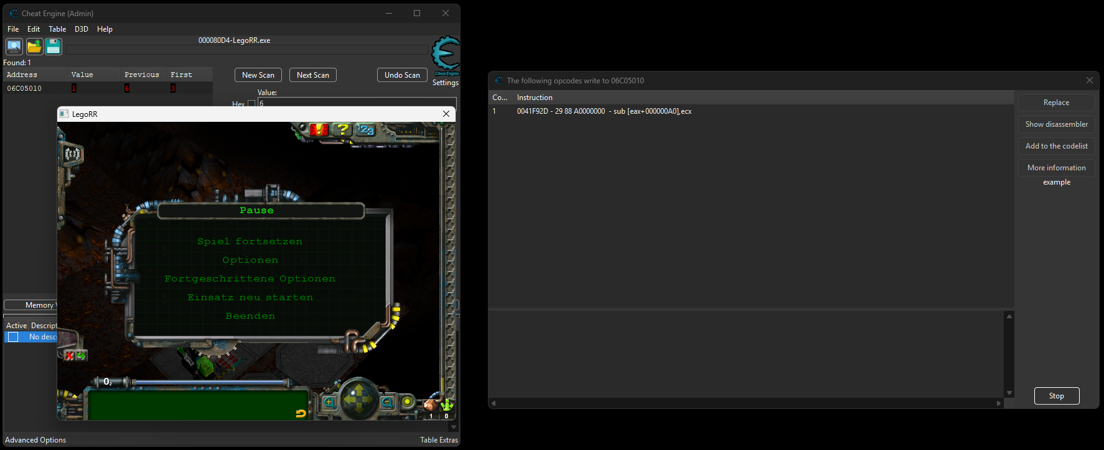
Task: Click the teleport pad icon on LegoRR left edge
Action: pos(72,154)
